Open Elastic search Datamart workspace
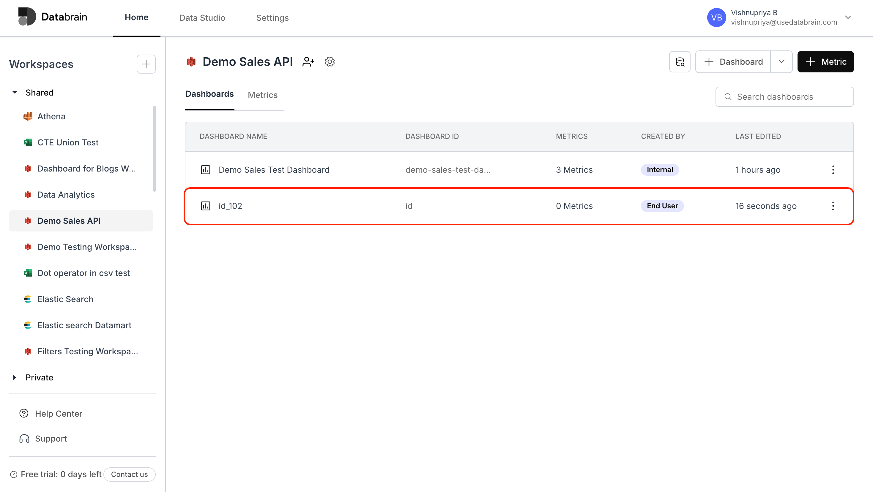The height and width of the screenshot is (492, 873). pyautogui.click(x=84, y=325)
